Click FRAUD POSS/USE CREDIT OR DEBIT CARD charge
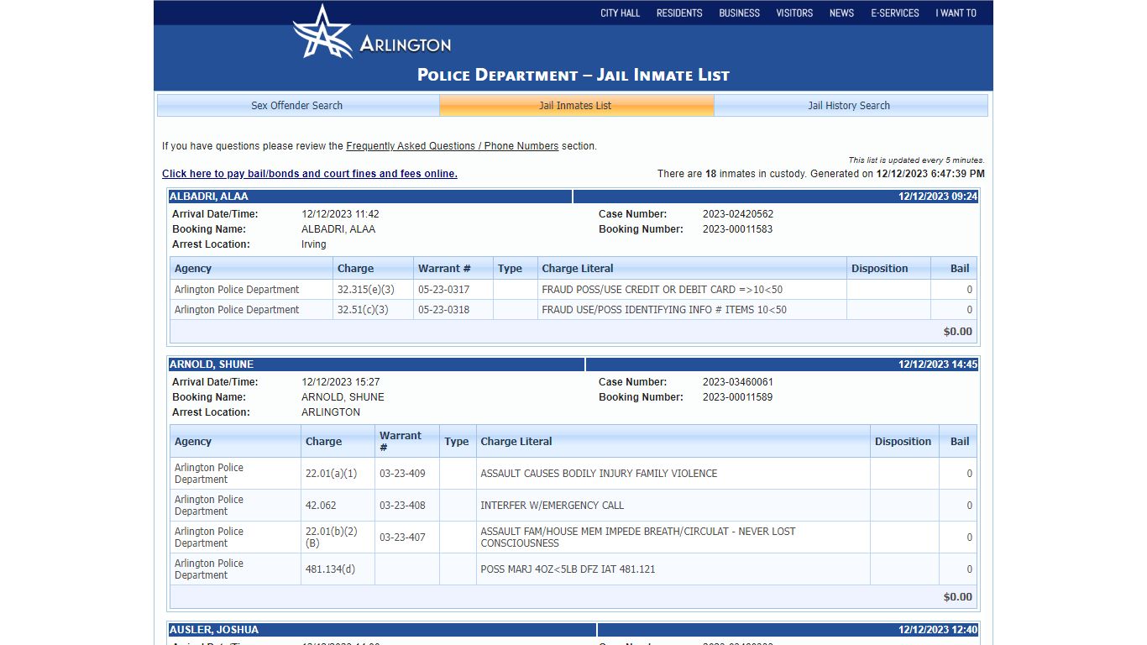Image resolution: width=1147 pixels, height=645 pixels. click(663, 290)
